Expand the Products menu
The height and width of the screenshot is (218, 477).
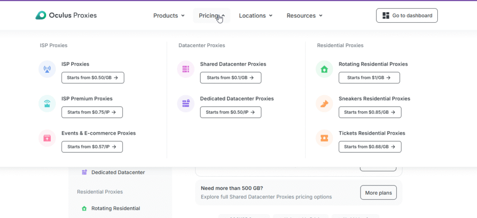[169, 15]
